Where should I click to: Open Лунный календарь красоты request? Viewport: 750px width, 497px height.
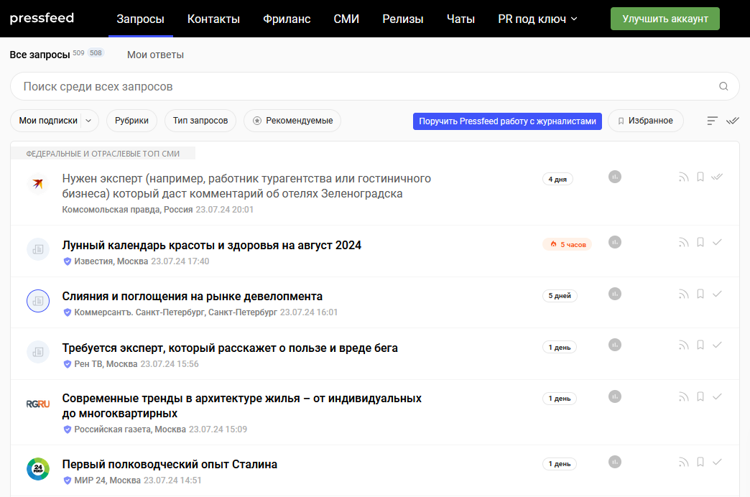click(x=211, y=245)
